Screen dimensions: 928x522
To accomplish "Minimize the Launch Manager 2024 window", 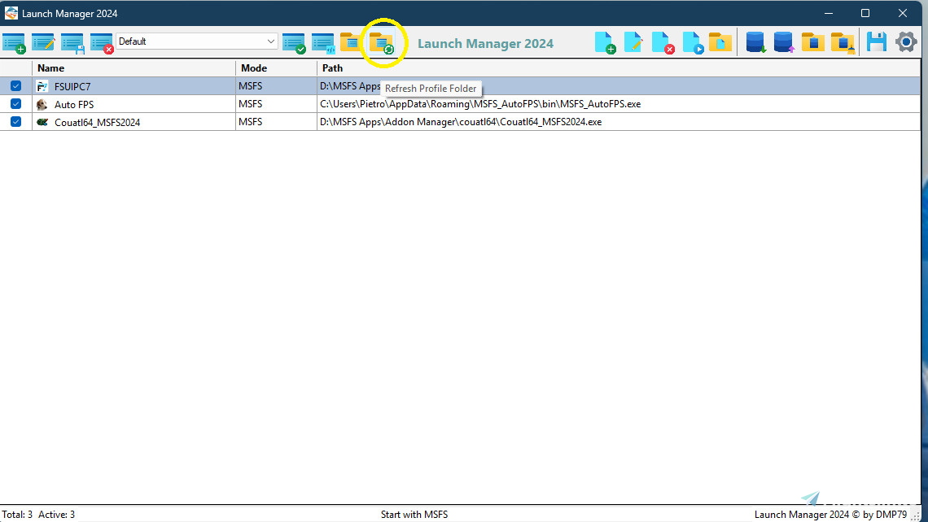I will pyautogui.click(x=829, y=13).
